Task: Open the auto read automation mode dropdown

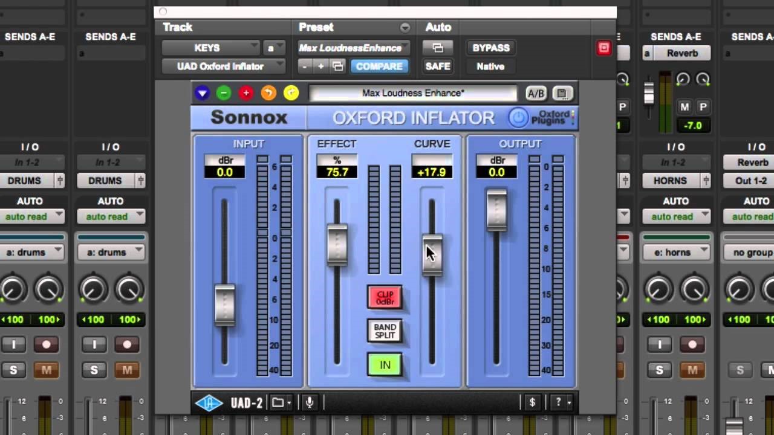Action: click(111, 216)
